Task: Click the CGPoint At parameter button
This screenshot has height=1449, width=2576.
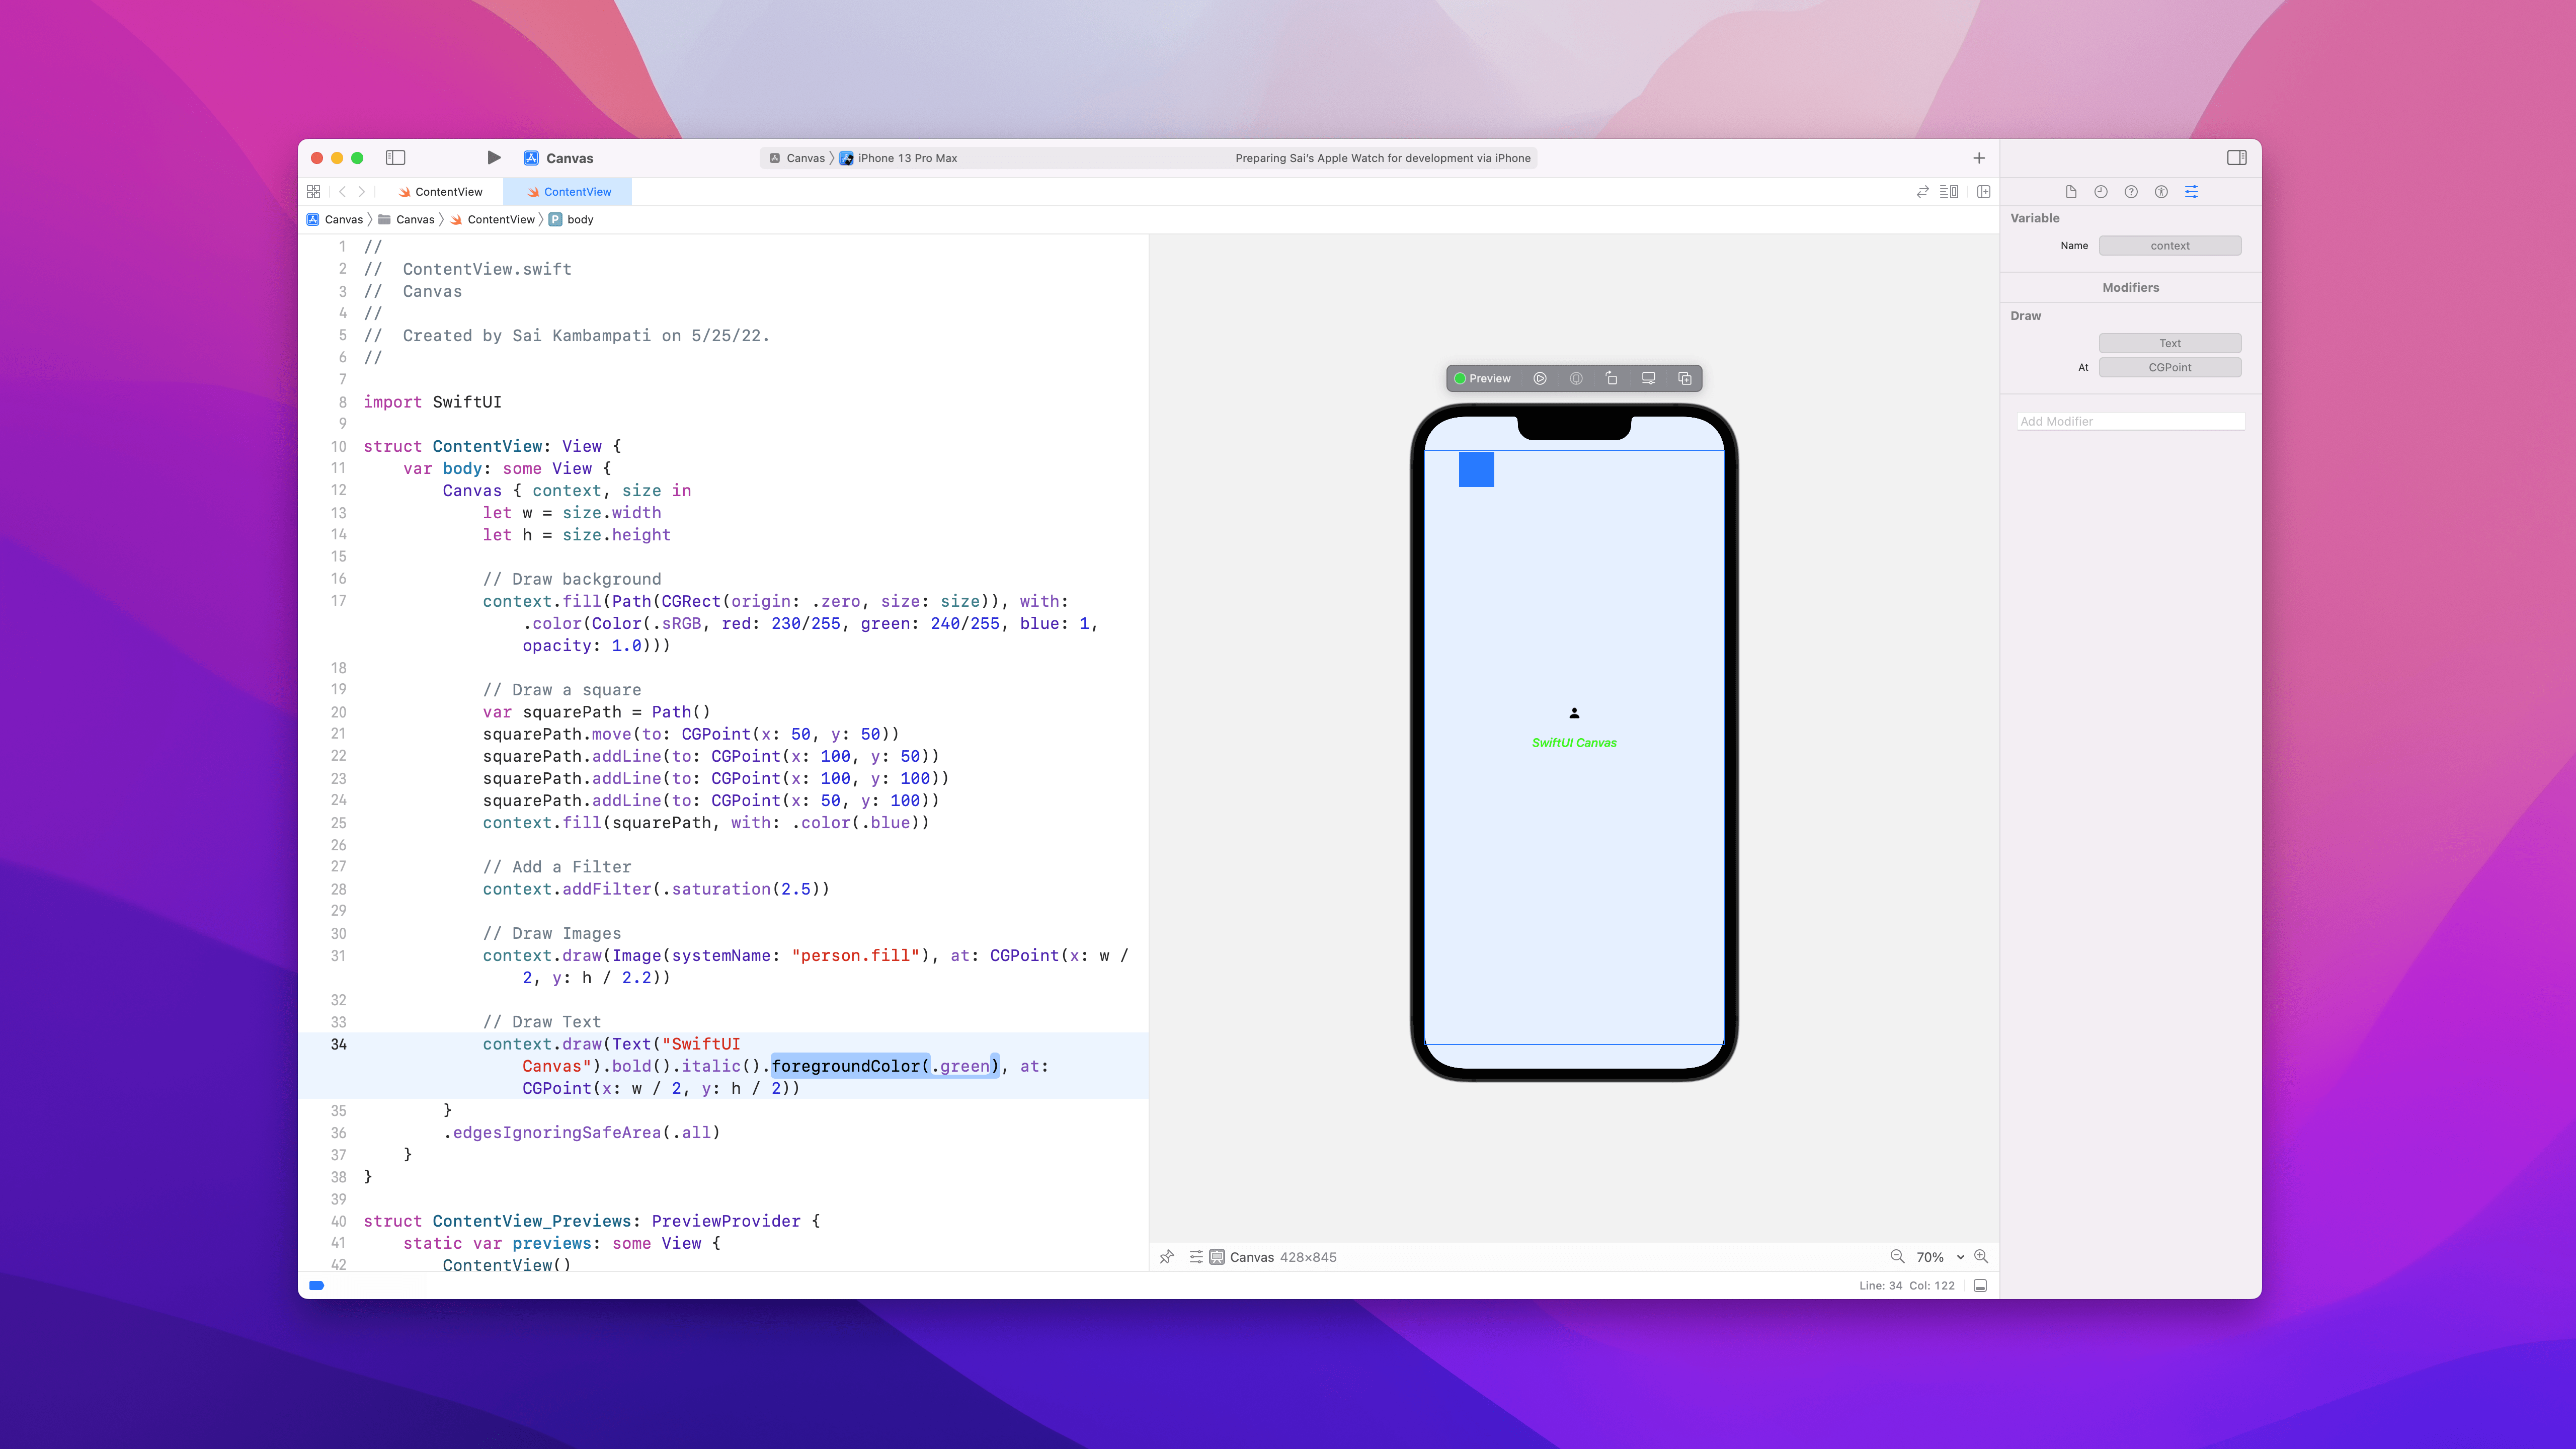Action: tap(2169, 367)
